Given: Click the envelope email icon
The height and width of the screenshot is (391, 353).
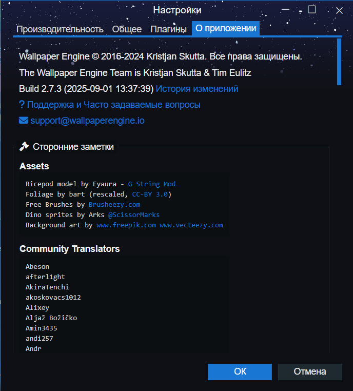Looking at the screenshot, I should point(24,121).
